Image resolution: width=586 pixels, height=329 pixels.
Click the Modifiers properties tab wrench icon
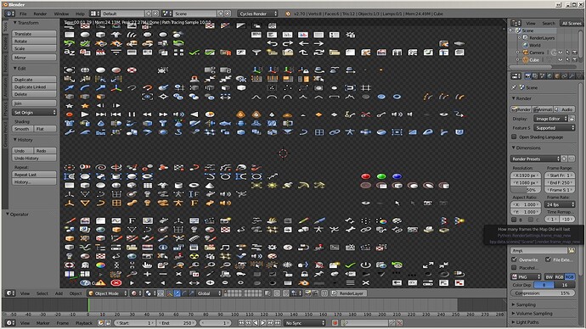point(572,76)
